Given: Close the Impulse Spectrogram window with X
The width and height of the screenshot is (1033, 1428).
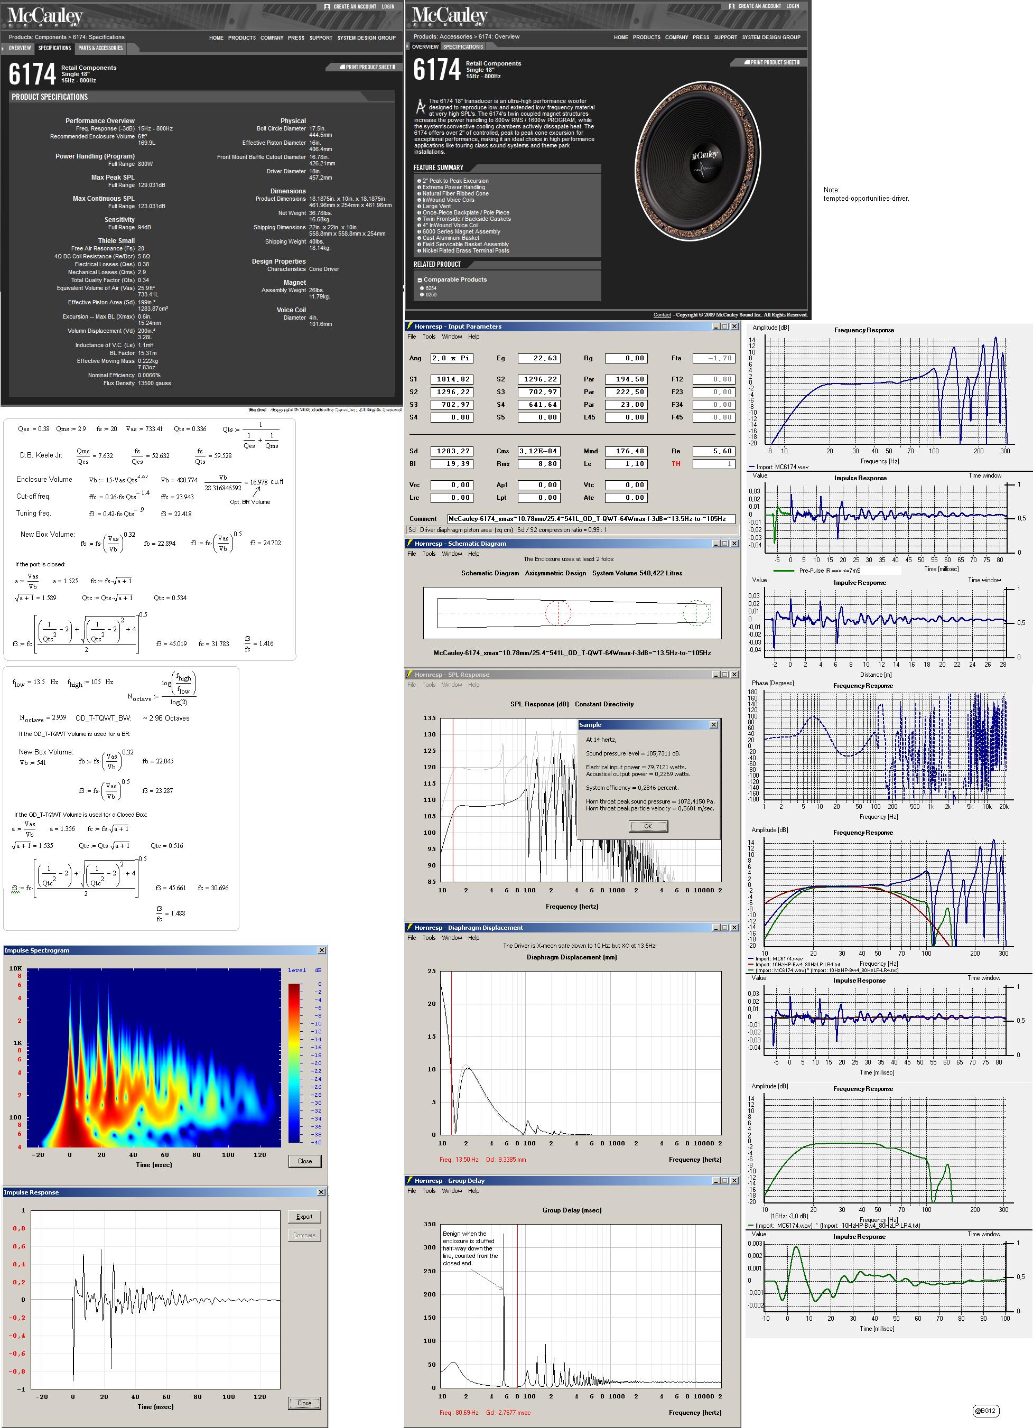Looking at the screenshot, I should pyautogui.click(x=321, y=951).
